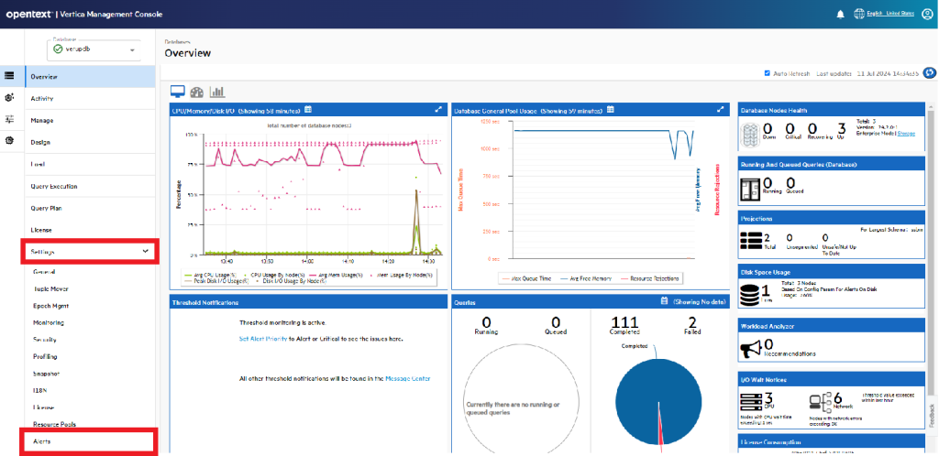Switch to the gauge dashboard icon
Viewport: 939px width, 456px height.
(x=197, y=92)
